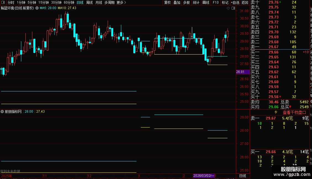Click the 2026/03/02 date marker

point(204,176)
